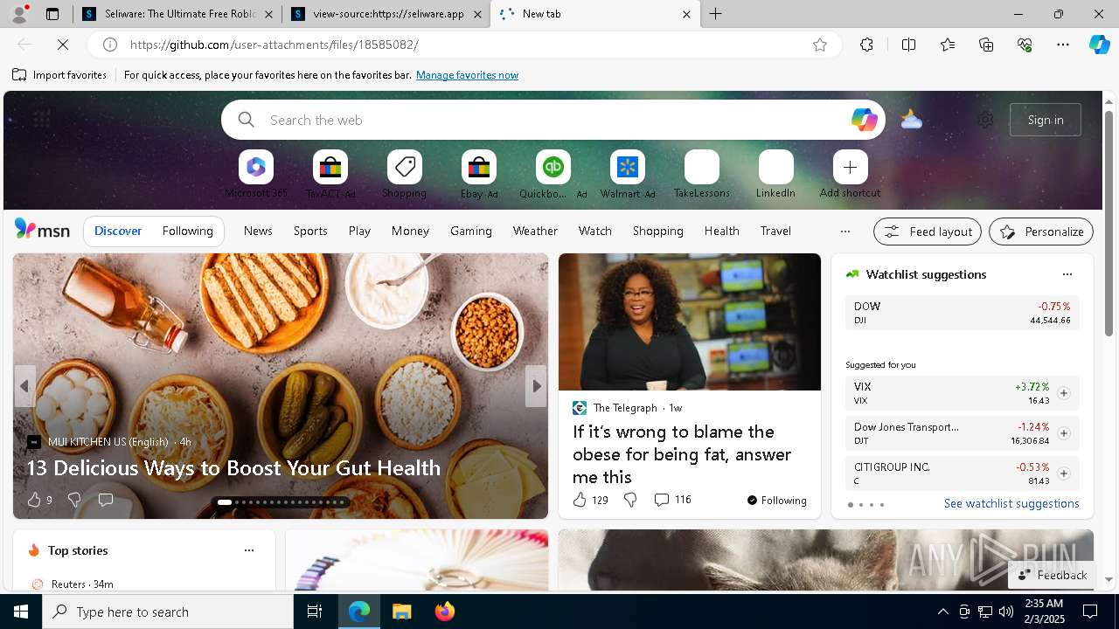Open the Oprah article thumbnail

(690, 321)
